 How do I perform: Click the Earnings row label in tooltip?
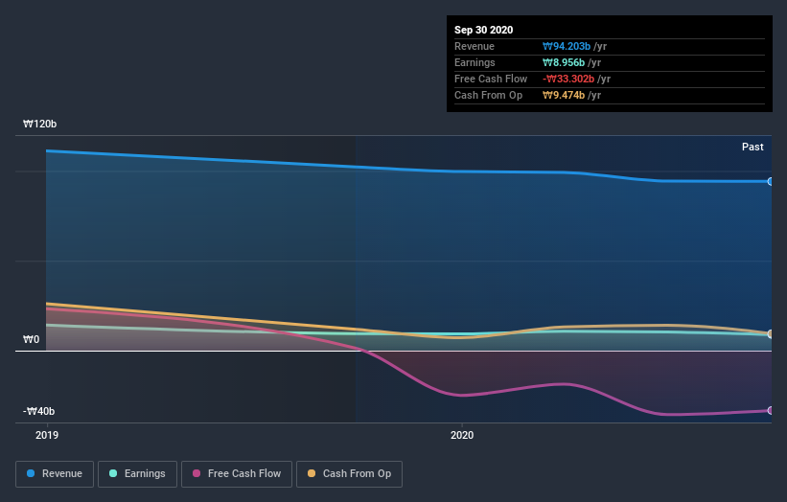click(475, 62)
